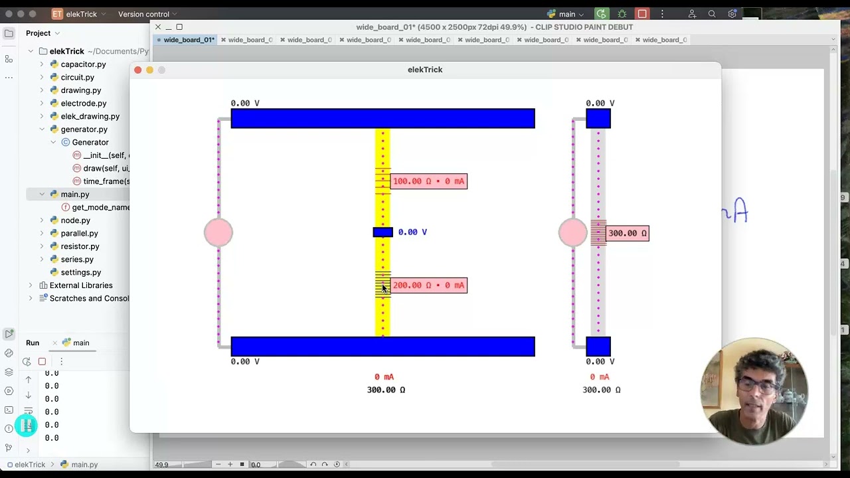Image resolution: width=850 pixels, height=478 pixels.
Task: Rerun main in the Run panel toolbar
Action: [x=27, y=362]
